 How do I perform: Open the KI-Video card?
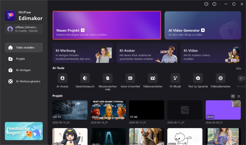pyautogui.click(x=211, y=53)
